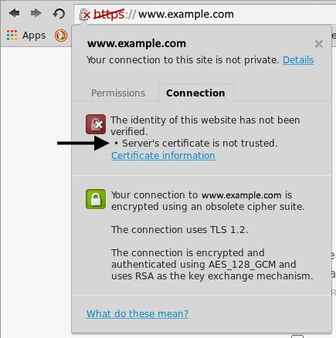Reload the current page
The width and height of the screenshot is (336, 338).
[59, 14]
